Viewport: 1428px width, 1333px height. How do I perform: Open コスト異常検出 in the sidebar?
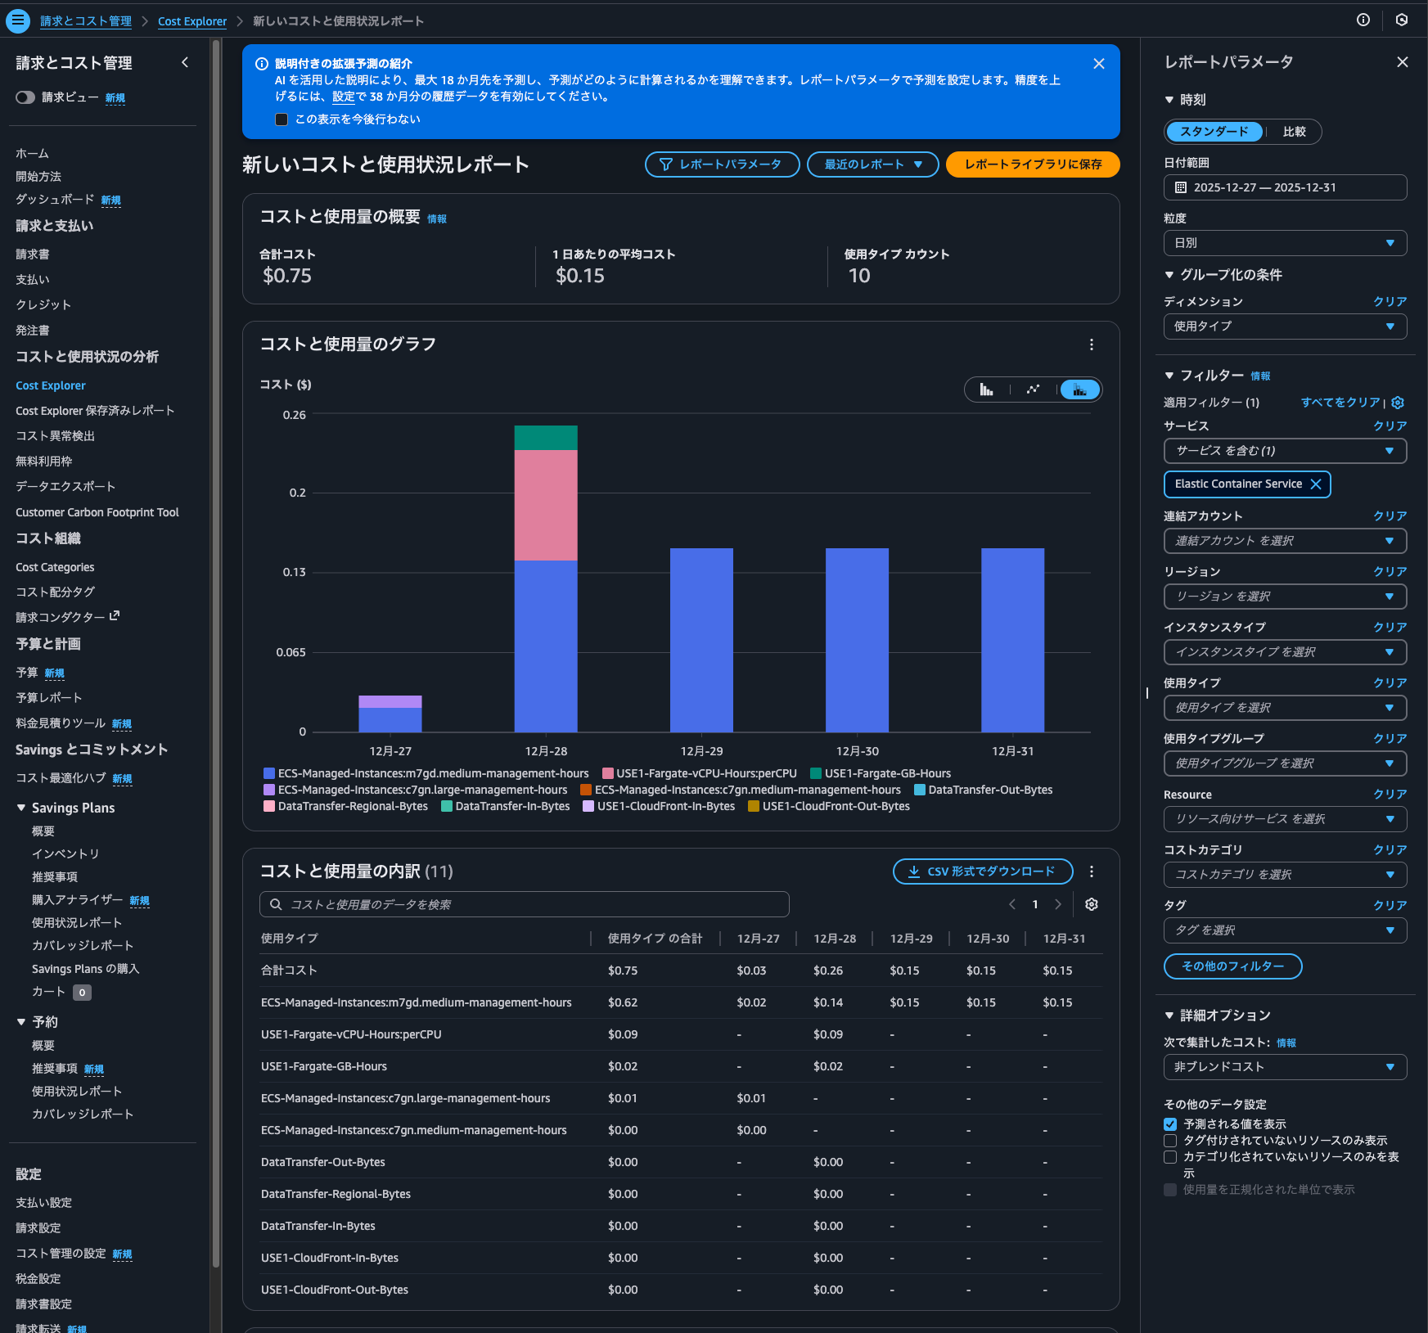(55, 436)
